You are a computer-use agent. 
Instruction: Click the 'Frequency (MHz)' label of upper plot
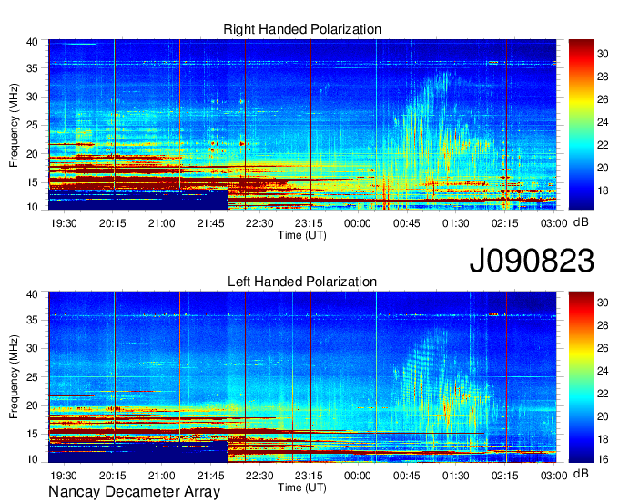[14, 125]
